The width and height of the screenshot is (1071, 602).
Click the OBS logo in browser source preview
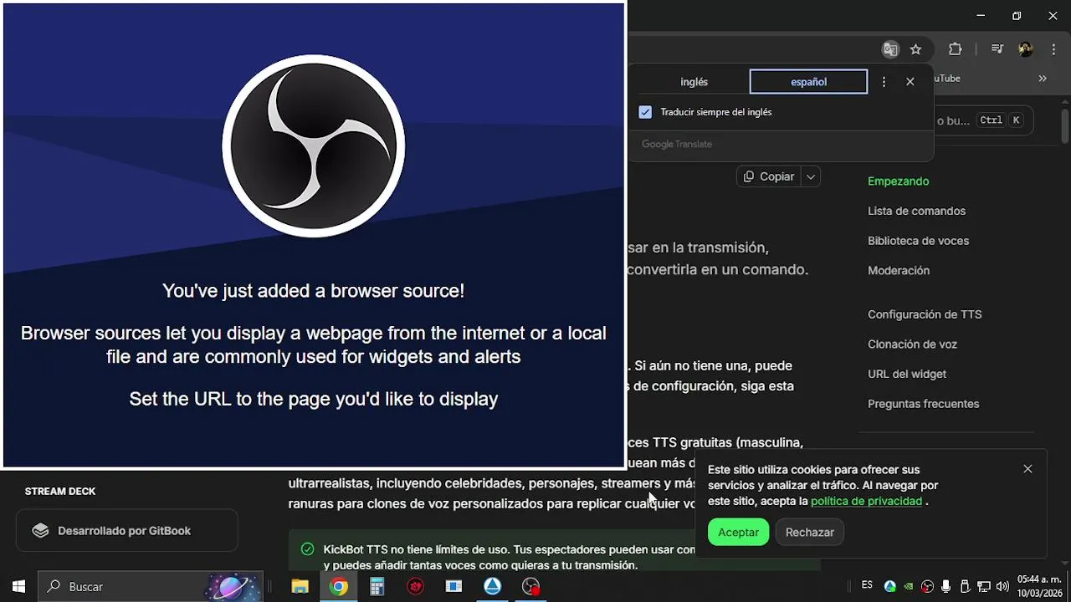(314, 146)
